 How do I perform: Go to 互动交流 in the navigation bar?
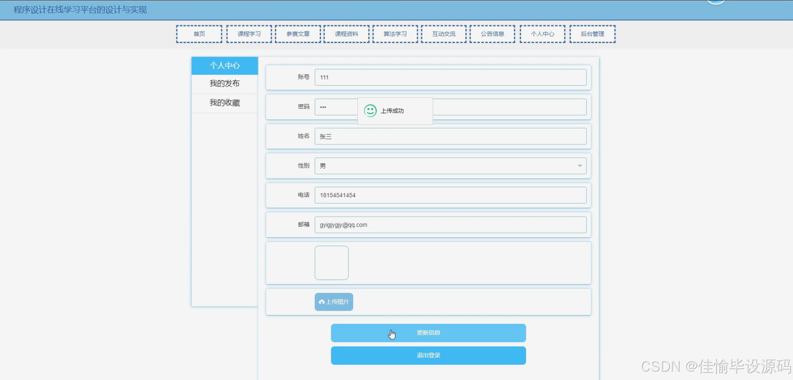coord(444,34)
